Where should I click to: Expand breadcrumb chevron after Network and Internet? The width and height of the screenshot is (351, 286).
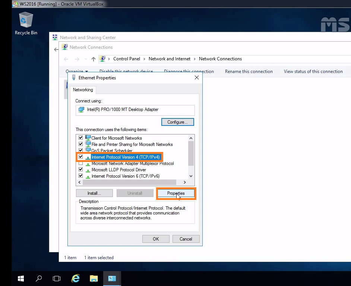click(x=195, y=59)
